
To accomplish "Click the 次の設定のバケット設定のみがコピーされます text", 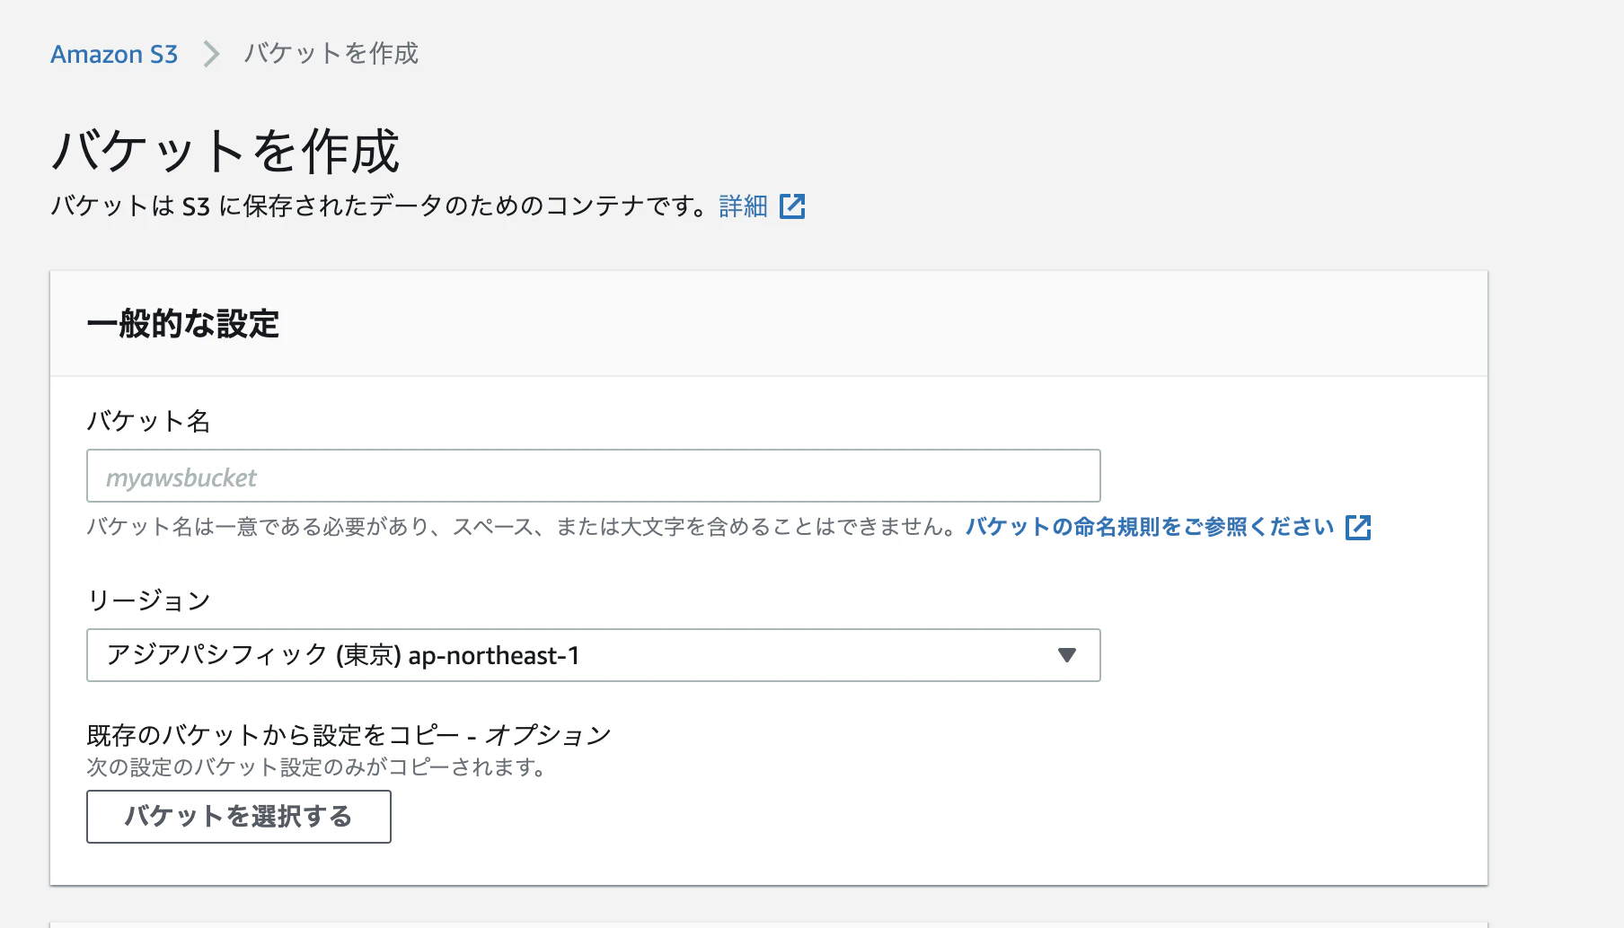I will tap(316, 767).
